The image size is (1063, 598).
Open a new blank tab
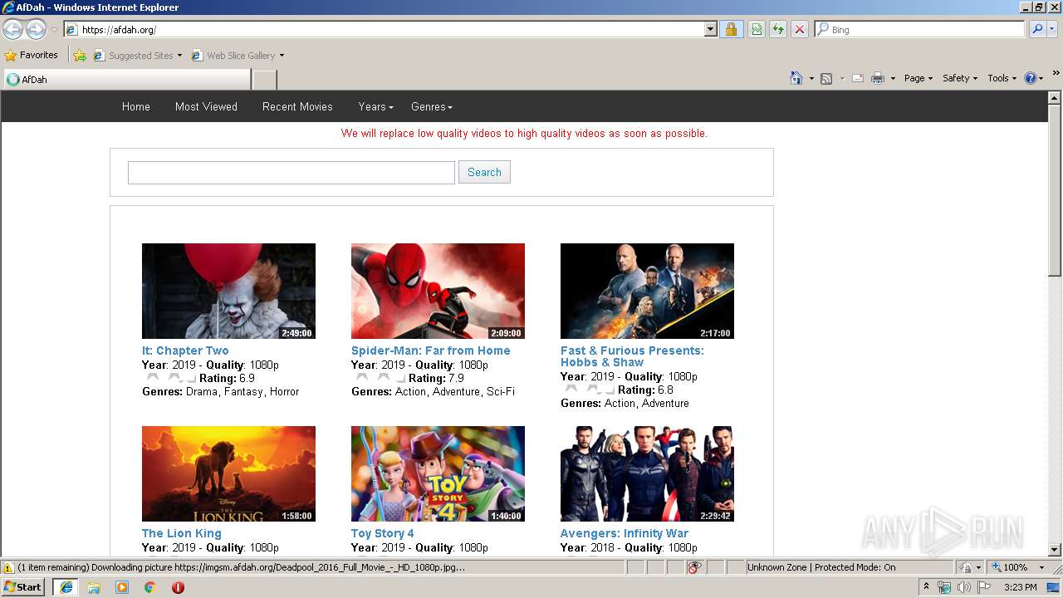pos(264,80)
